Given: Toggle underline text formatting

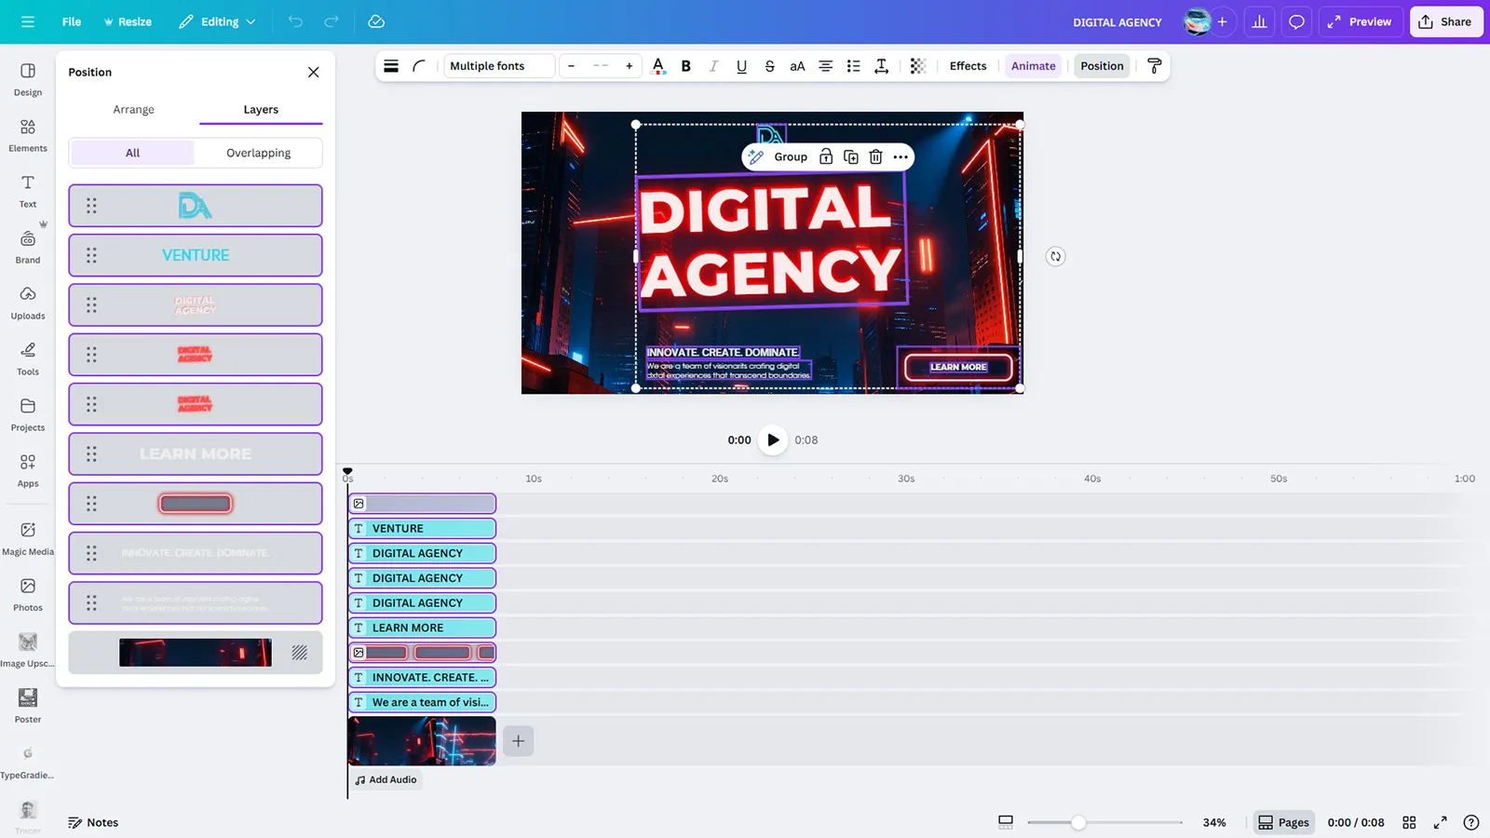Looking at the screenshot, I should [x=741, y=66].
